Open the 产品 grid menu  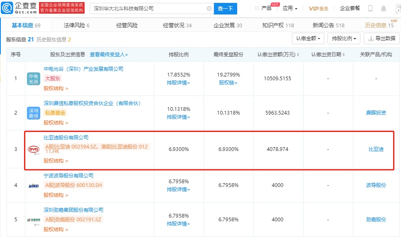pyautogui.click(x=263, y=8)
